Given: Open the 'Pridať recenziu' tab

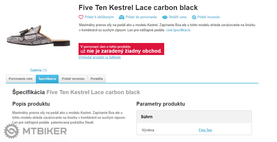Looking at the screenshot, I should tap(73, 79).
